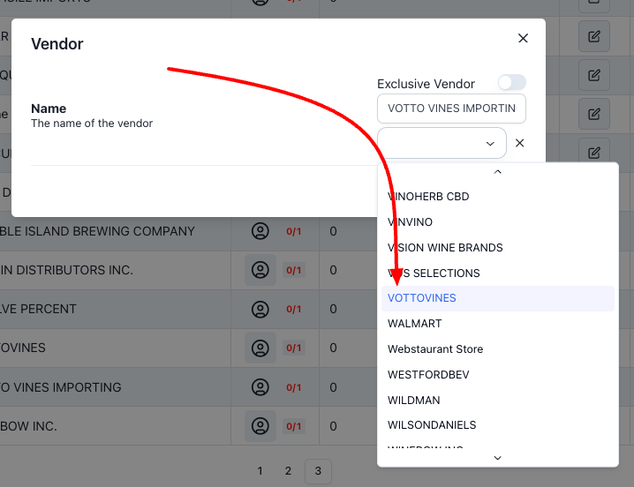Open user icon for VE PERCENT row
The image size is (634, 487).
tap(260, 309)
